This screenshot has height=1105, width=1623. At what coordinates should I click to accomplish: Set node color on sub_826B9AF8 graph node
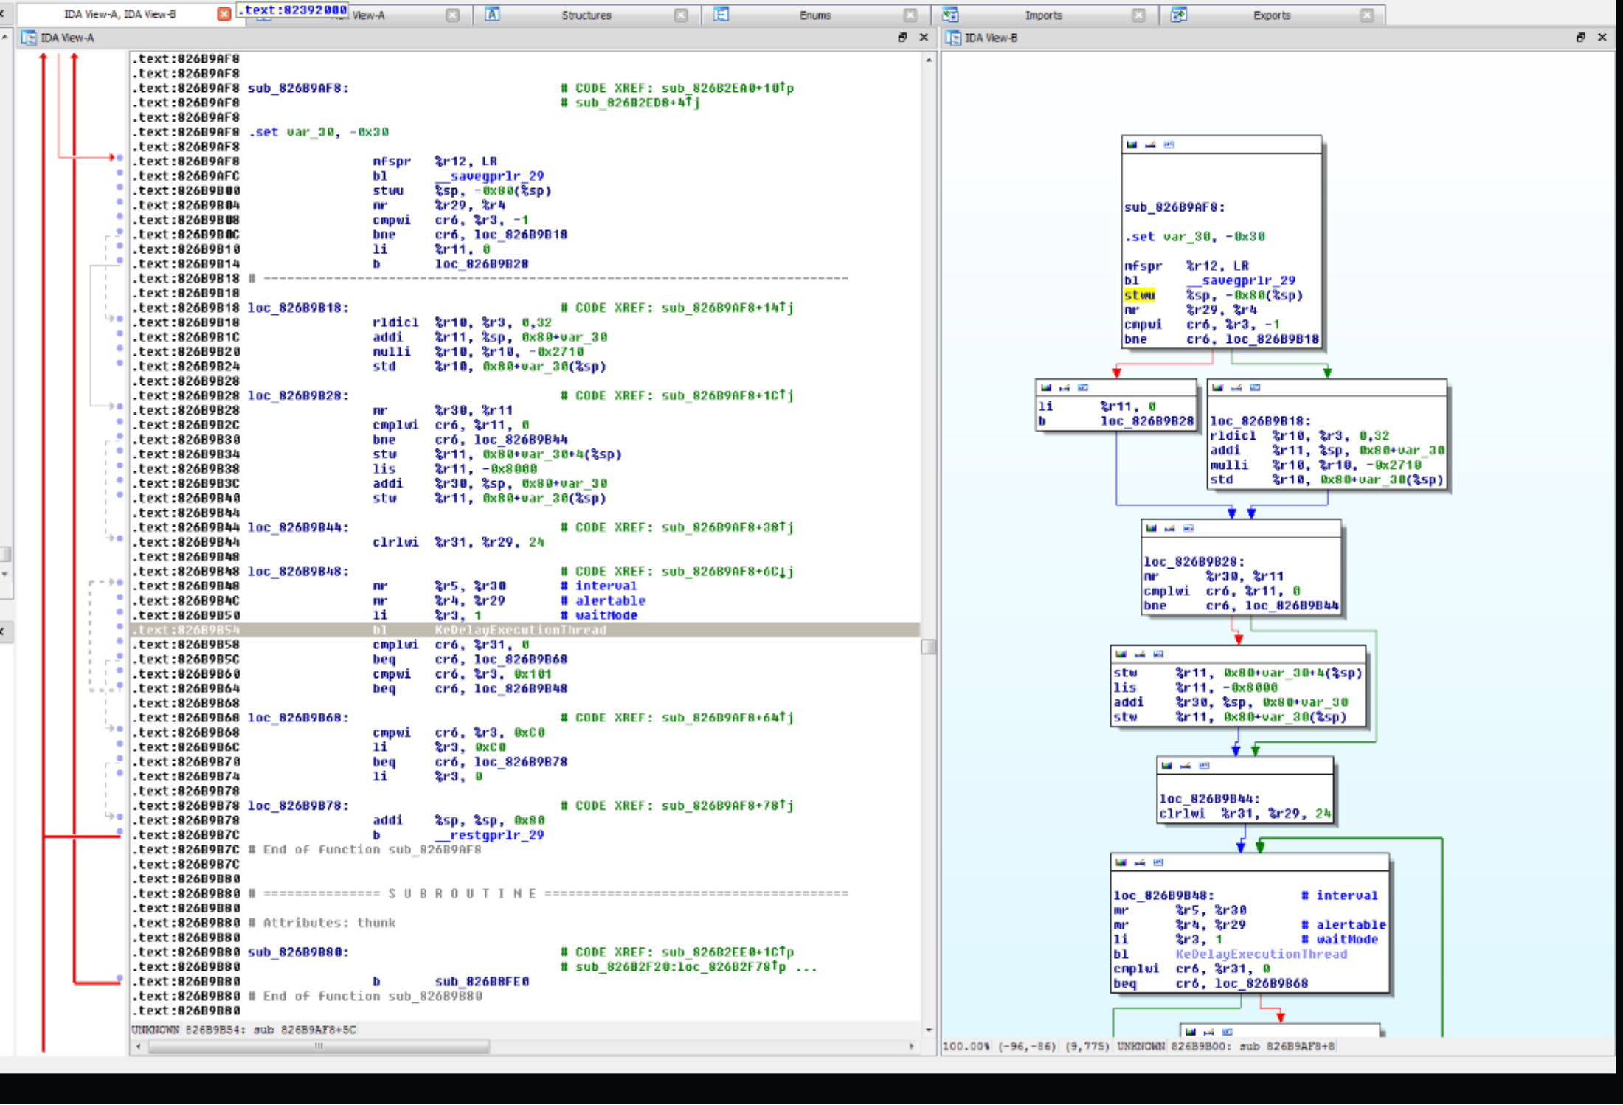[1131, 145]
